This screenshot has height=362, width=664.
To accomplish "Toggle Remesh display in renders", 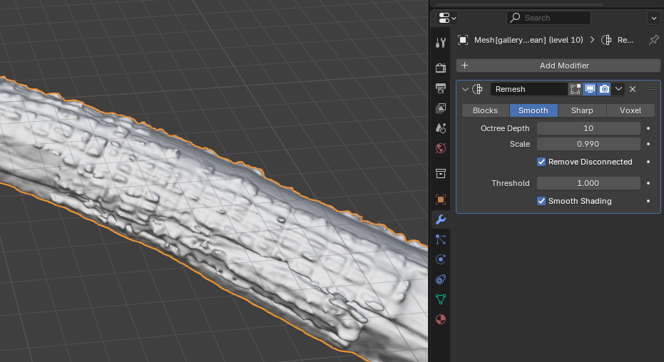I will pyautogui.click(x=604, y=89).
